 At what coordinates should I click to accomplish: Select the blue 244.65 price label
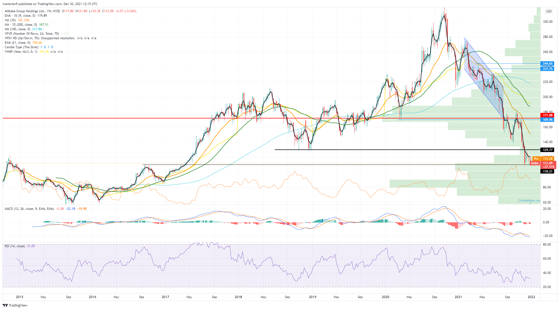tap(547, 64)
